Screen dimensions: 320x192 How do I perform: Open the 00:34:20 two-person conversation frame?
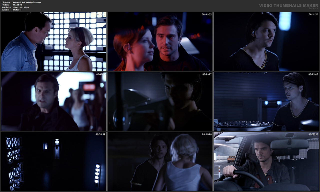159,161
